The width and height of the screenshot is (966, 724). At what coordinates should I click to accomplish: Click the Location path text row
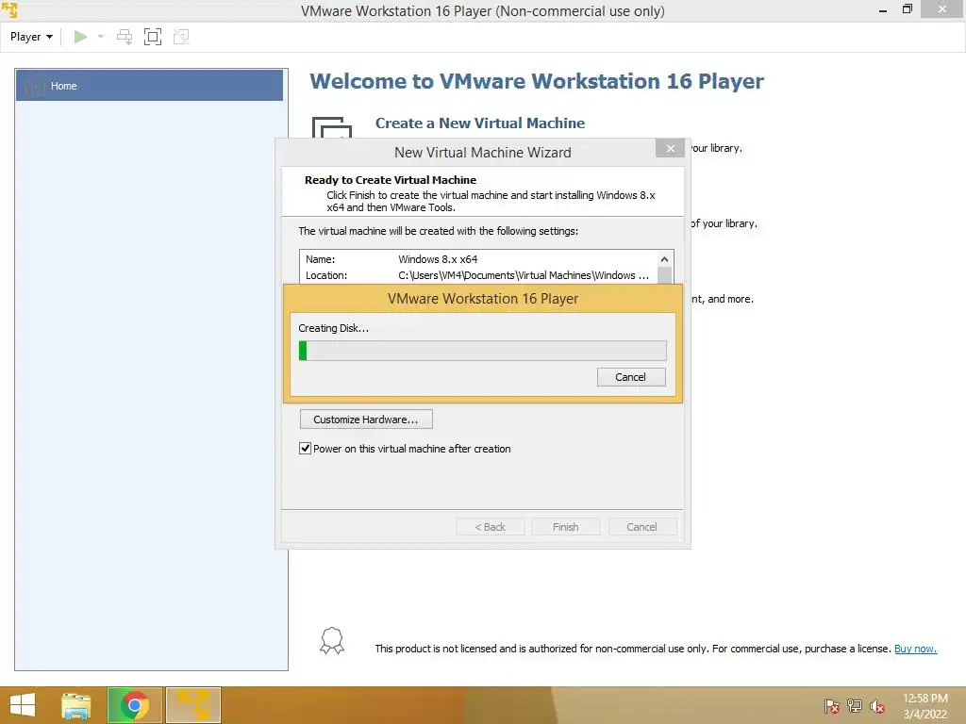click(x=477, y=275)
